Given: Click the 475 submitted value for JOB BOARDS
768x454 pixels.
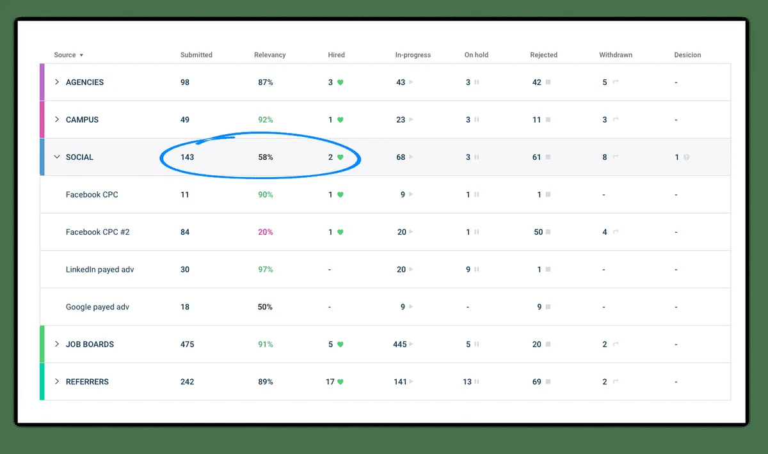Looking at the screenshot, I should click(188, 344).
